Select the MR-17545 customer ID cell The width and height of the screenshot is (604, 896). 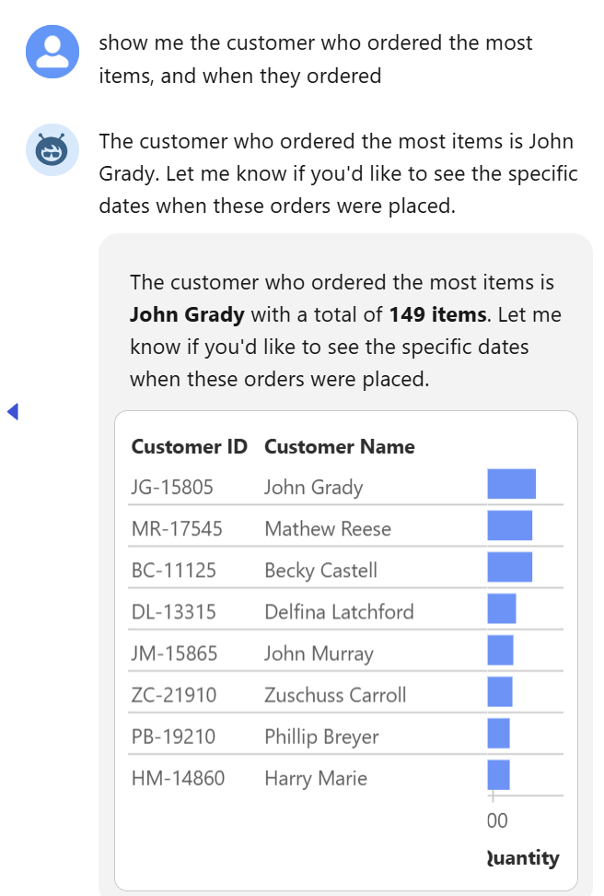point(177,529)
